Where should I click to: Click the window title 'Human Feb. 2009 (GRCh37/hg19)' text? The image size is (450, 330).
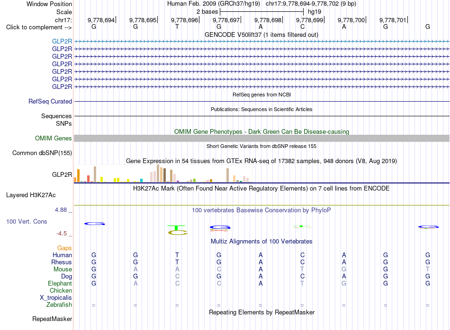[214, 4]
